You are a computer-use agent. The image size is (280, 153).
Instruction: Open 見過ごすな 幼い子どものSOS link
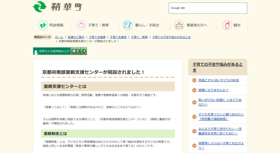[x=219, y=80]
